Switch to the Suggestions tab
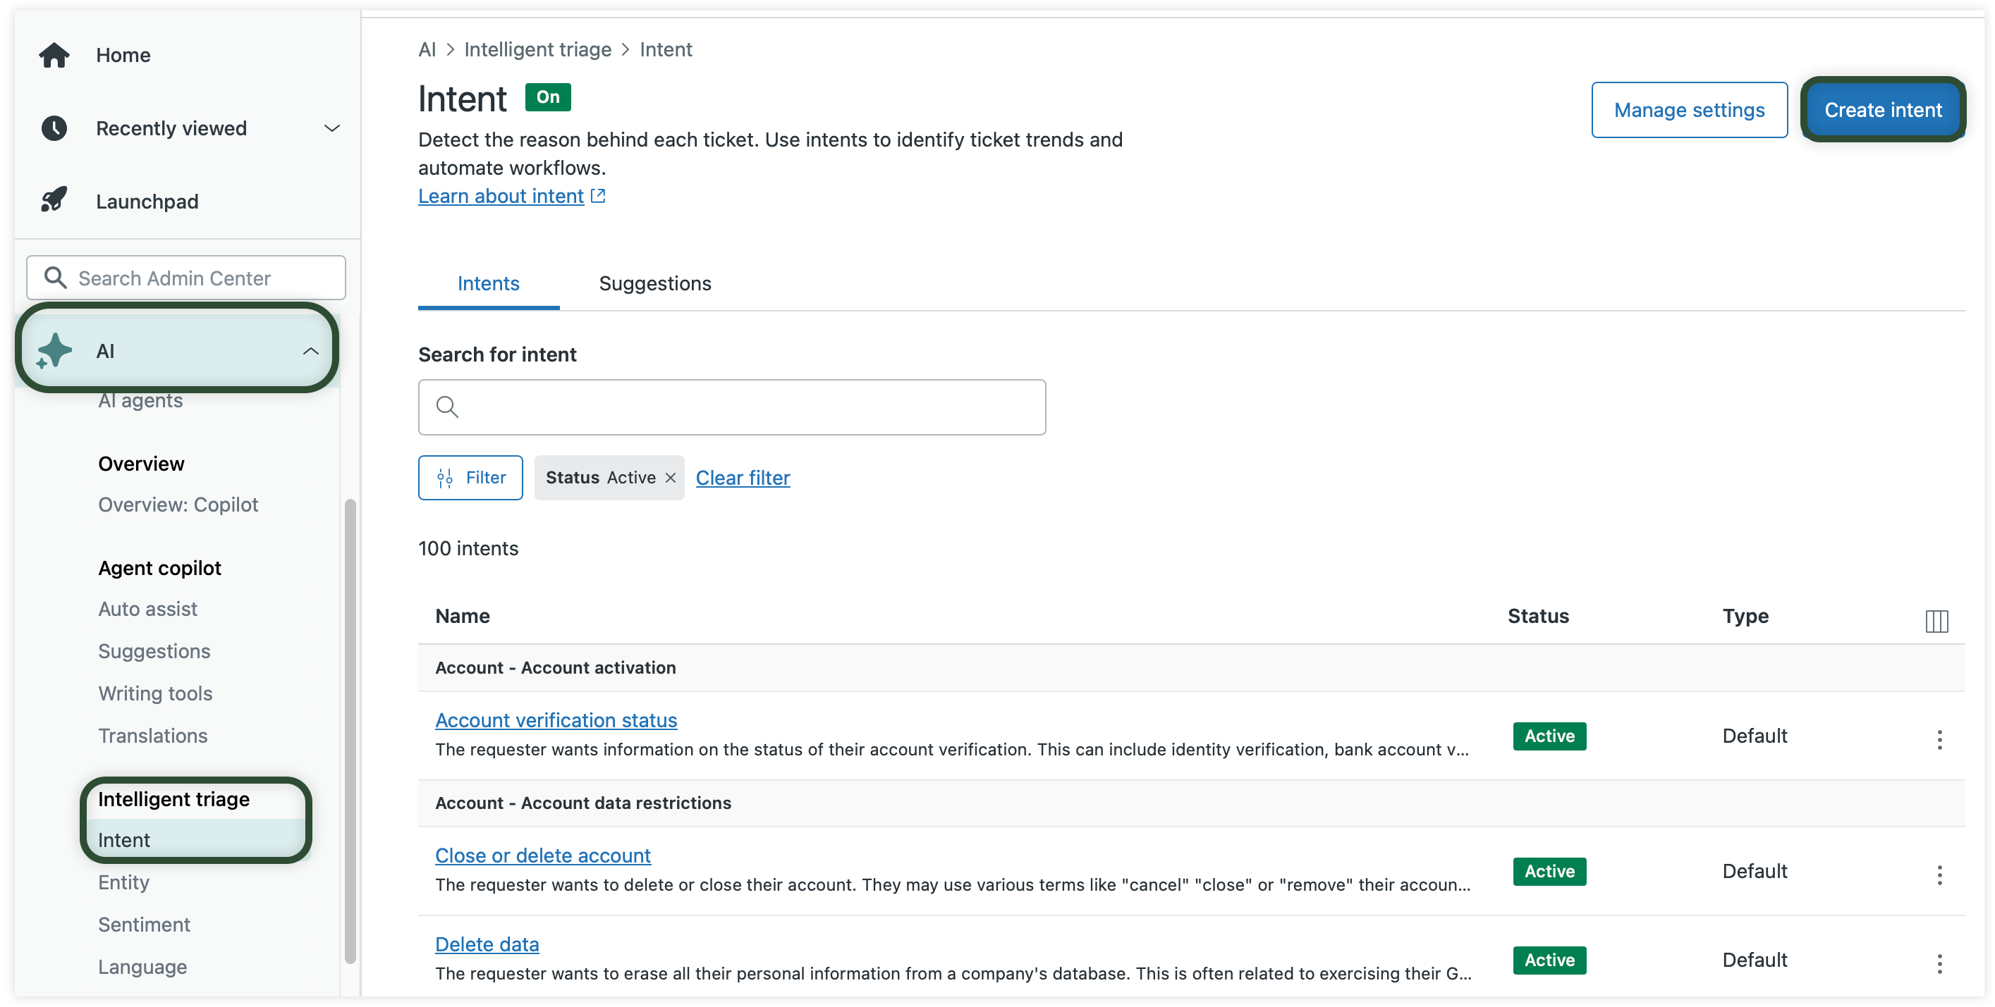 point(654,283)
